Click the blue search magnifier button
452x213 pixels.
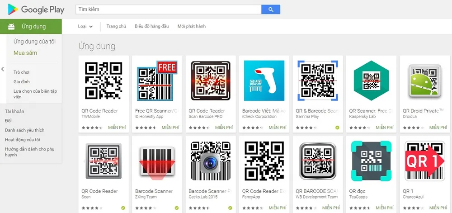[271, 9]
